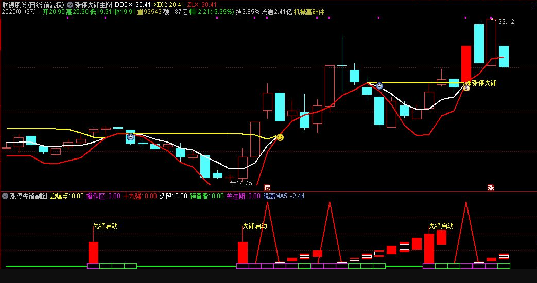Click stock name 联德股份(日线.前复权)
Viewport: 537px width, 283px height.
33,5
